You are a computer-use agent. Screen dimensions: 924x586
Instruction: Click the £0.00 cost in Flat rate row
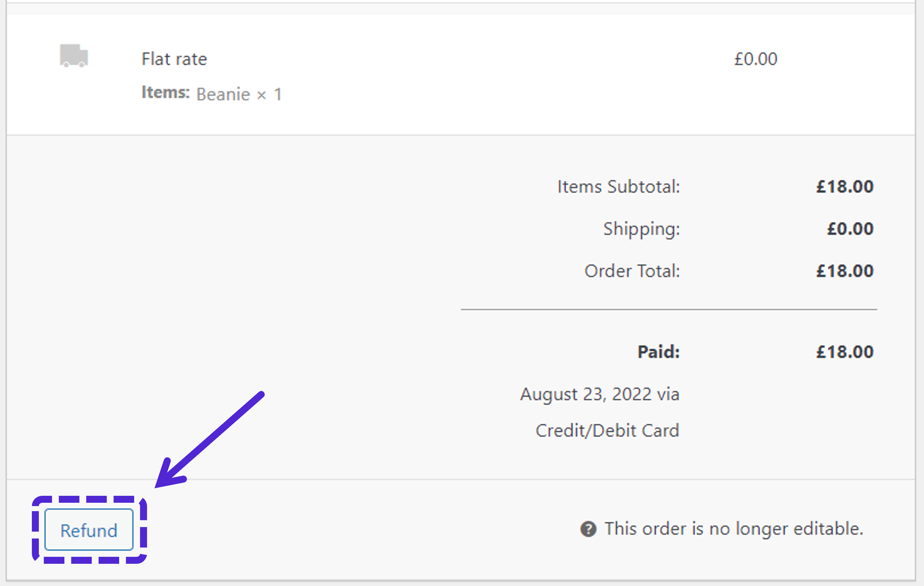[755, 59]
